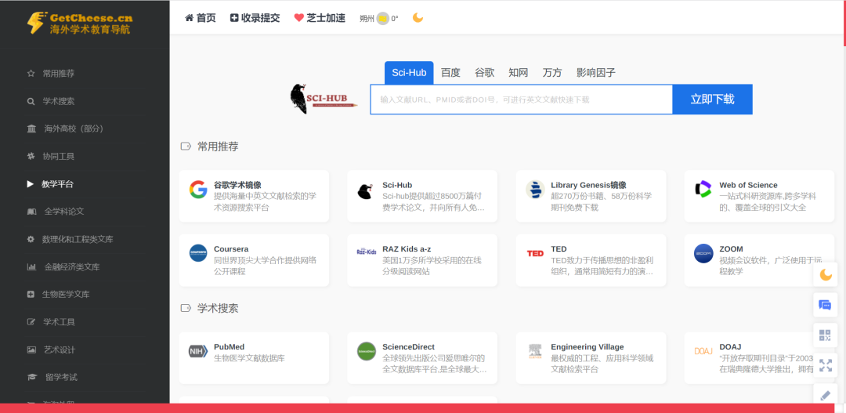The height and width of the screenshot is (413, 846).
Task: Click the raven icon on Sci-Hub card
Action: coord(367,192)
